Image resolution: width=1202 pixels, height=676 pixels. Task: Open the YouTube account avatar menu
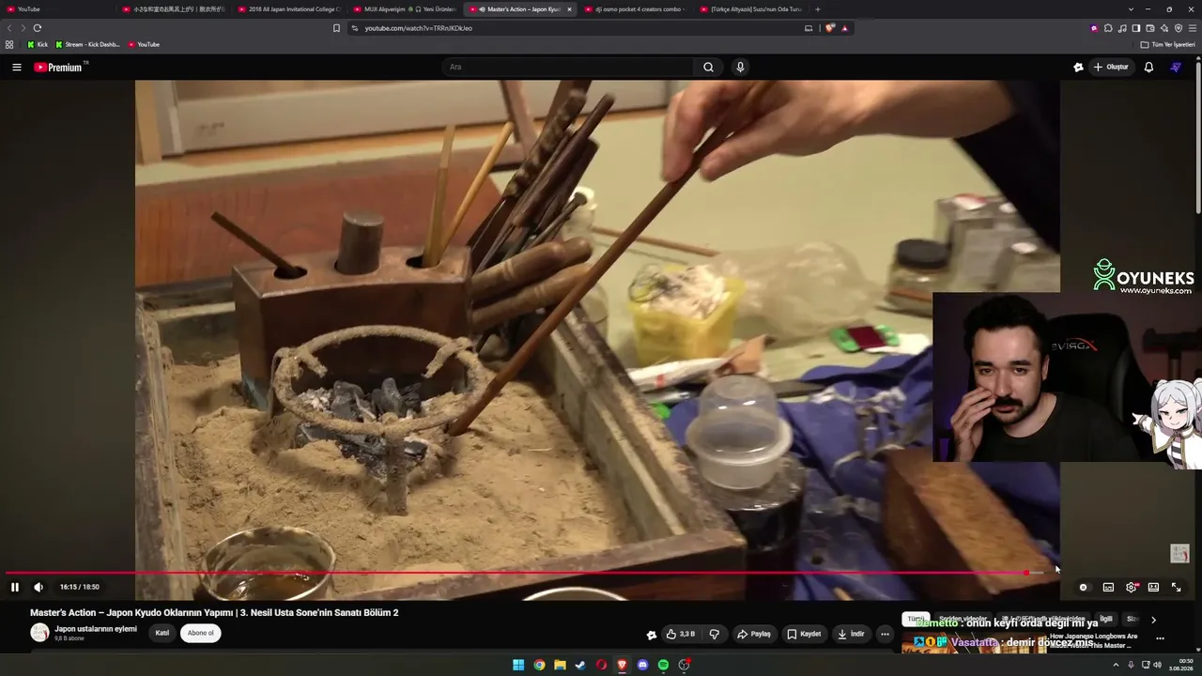(1176, 67)
